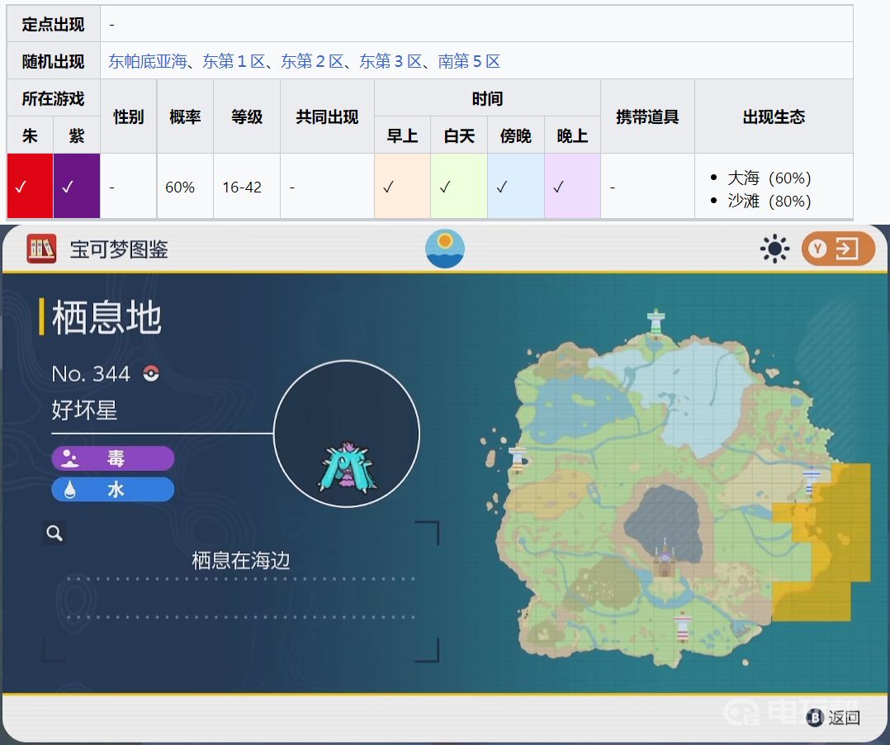Click the 栖息在海边 habitat description
This screenshot has width=890, height=745.
point(241,561)
